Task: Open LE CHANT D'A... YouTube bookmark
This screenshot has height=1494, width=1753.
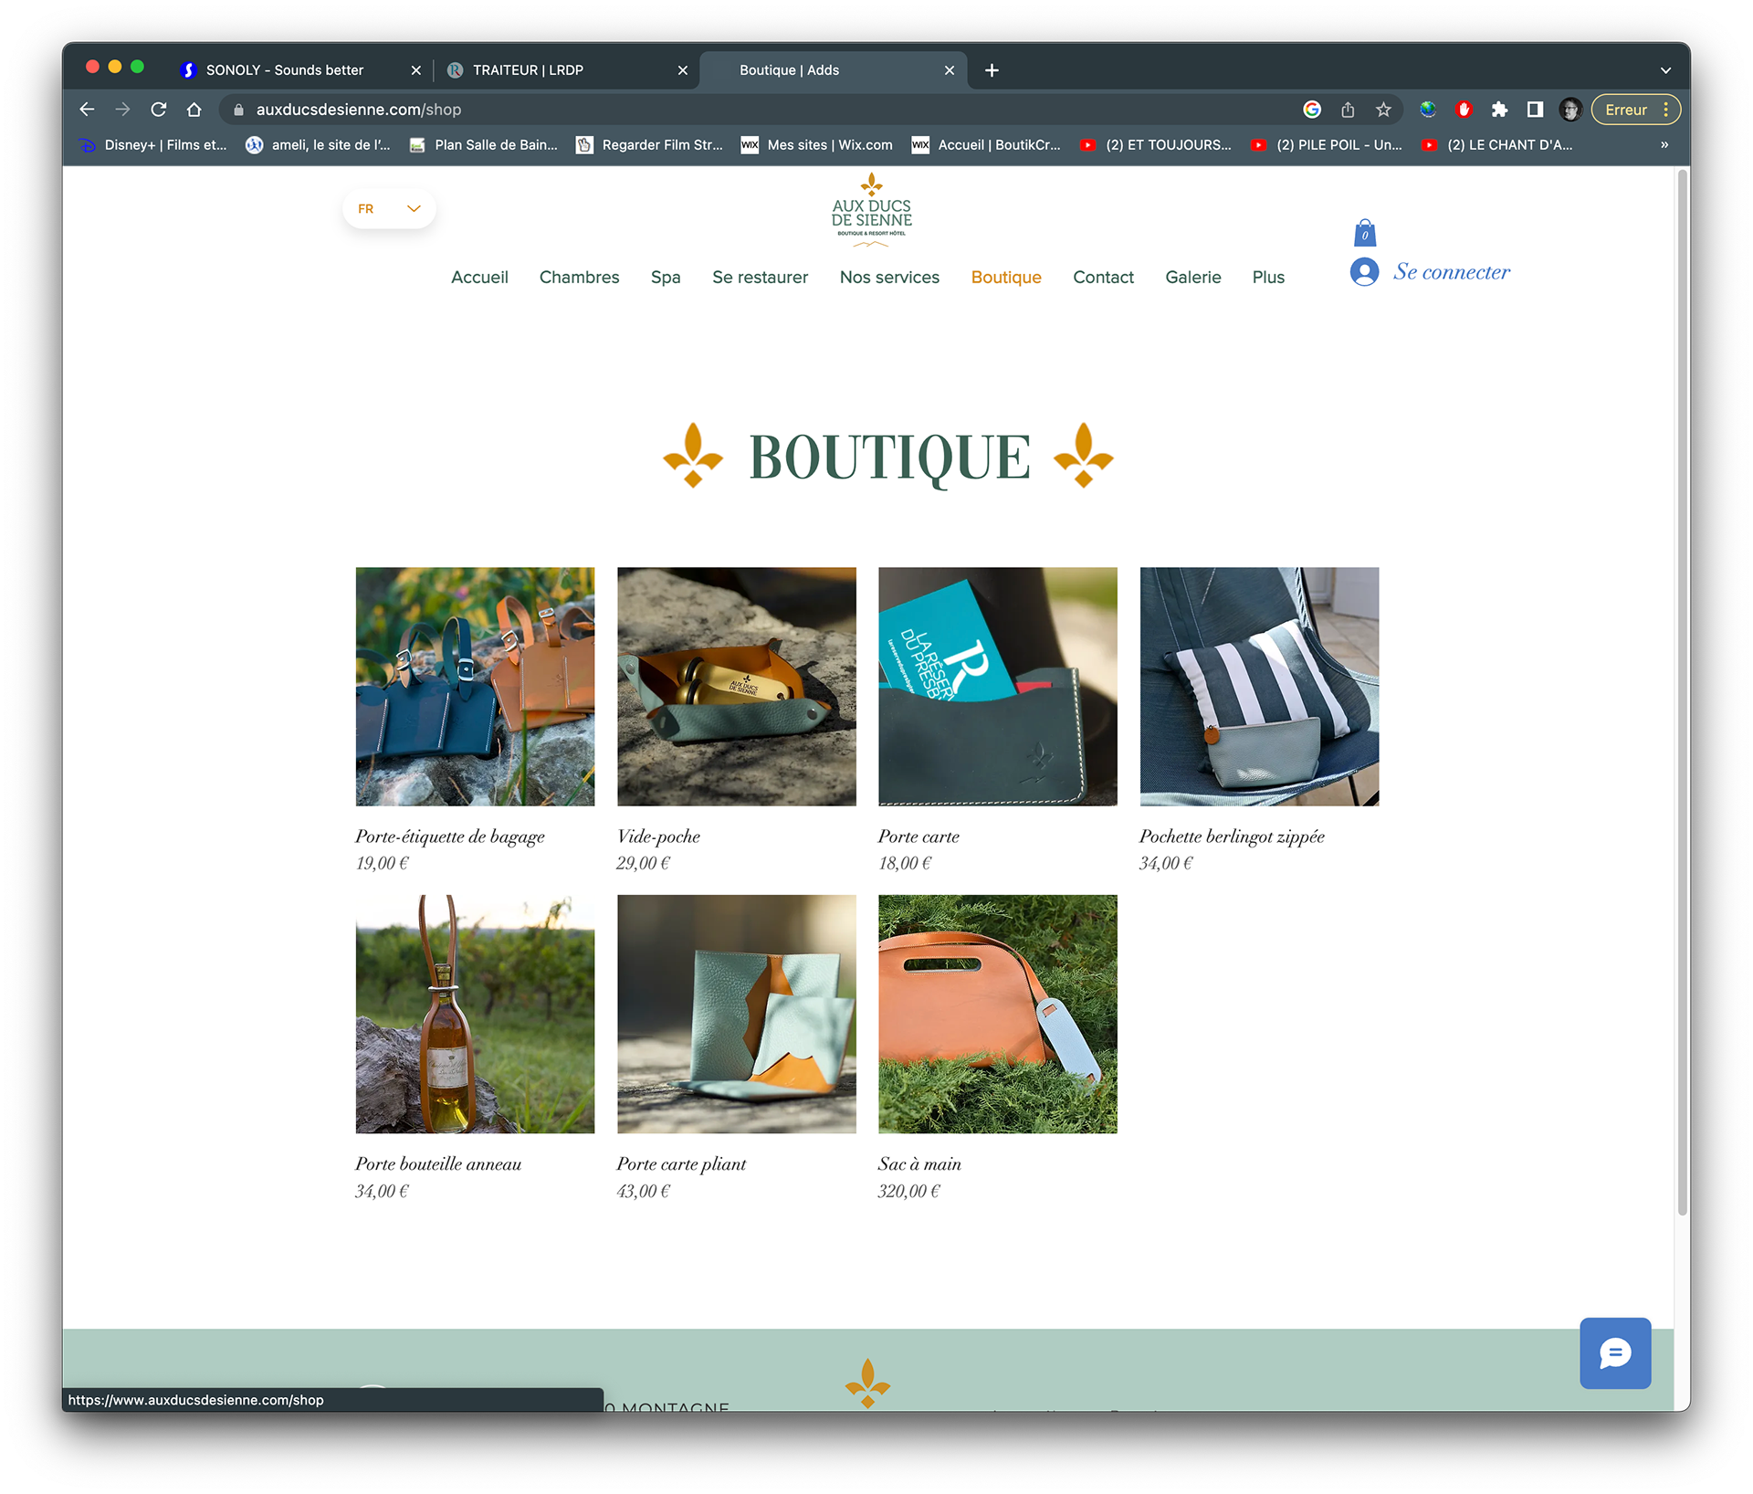Action: point(1496,145)
